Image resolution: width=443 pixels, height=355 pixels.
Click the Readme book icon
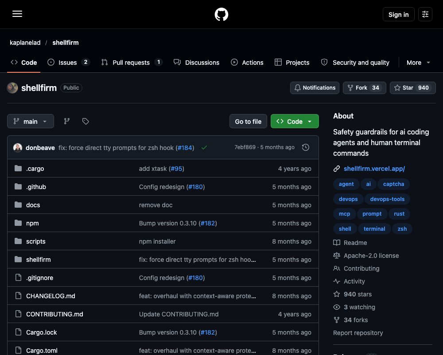pos(337,243)
